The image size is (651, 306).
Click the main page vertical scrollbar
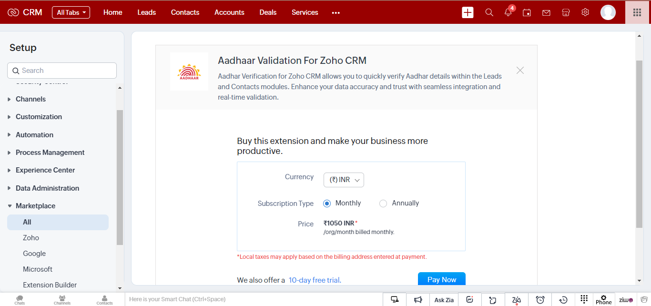(x=640, y=144)
